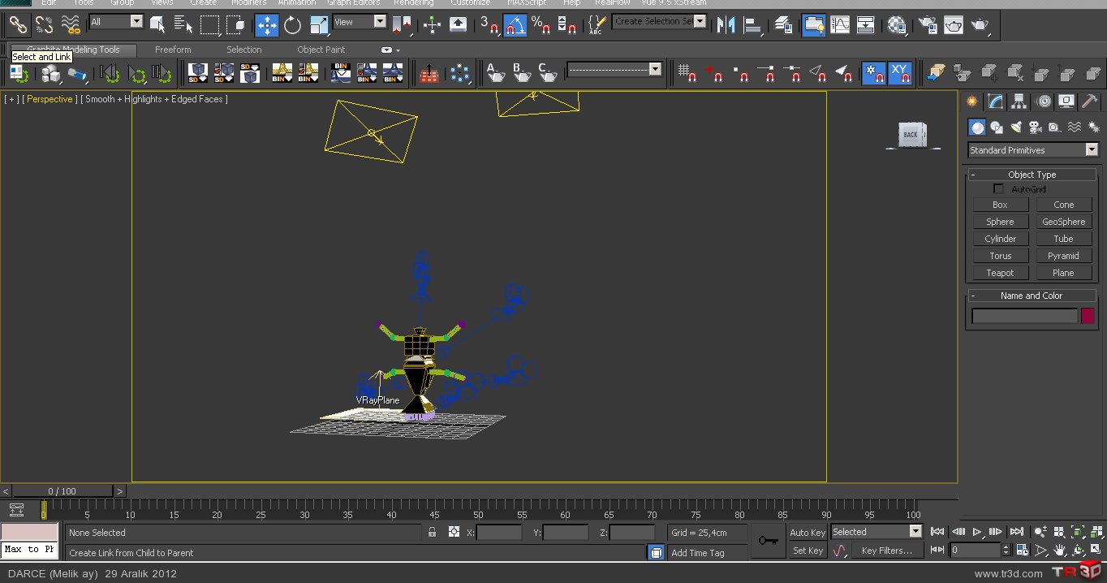The height and width of the screenshot is (583, 1107).
Task: Activate the Select and Scale tool
Action: [x=318, y=25]
